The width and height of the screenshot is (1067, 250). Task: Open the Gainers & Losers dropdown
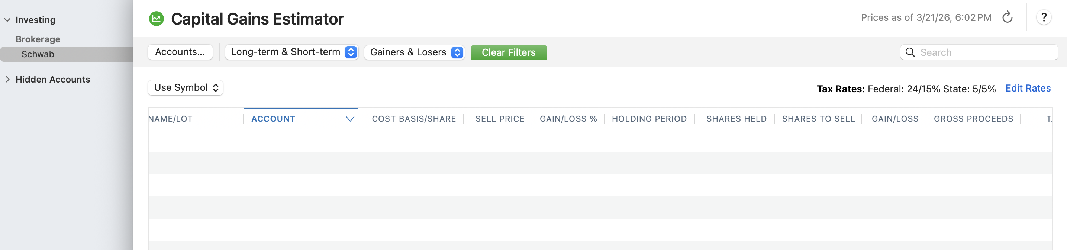click(x=414, y=52)
